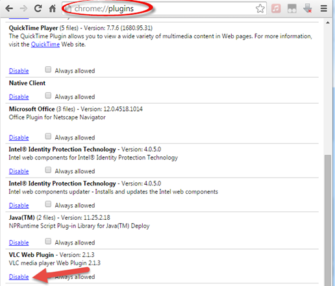Click the QuickTime Player plugin title
The height and width of the screenshot is (286, 335).
click(33, 28)
